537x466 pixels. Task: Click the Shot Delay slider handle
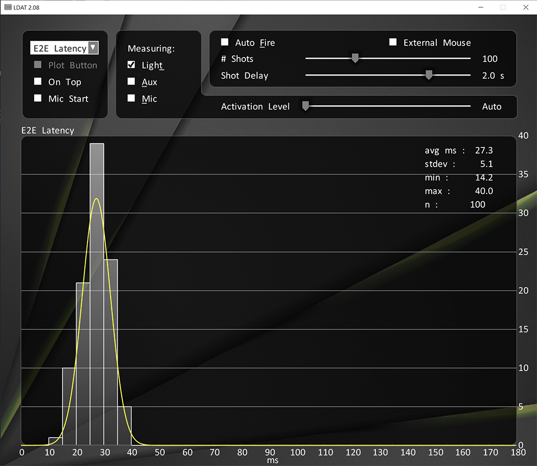(x=429, y=75)
